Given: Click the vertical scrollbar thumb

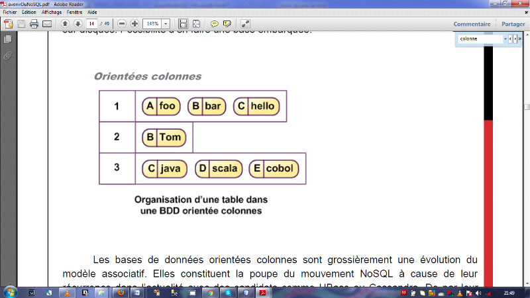Looking at the screenshot, I should click(527, 107).
